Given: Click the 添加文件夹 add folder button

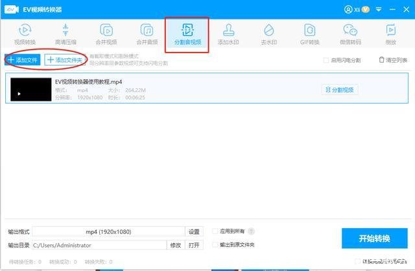Looking at the screenshot, I should click(x=65, y=60).
